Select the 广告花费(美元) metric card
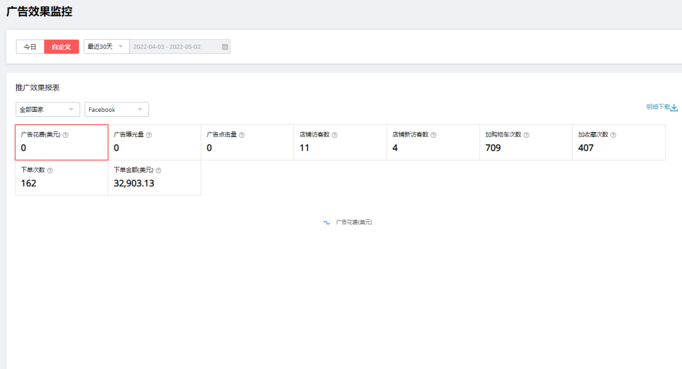This screenshot has height=369, width=682. click(61, 142)
